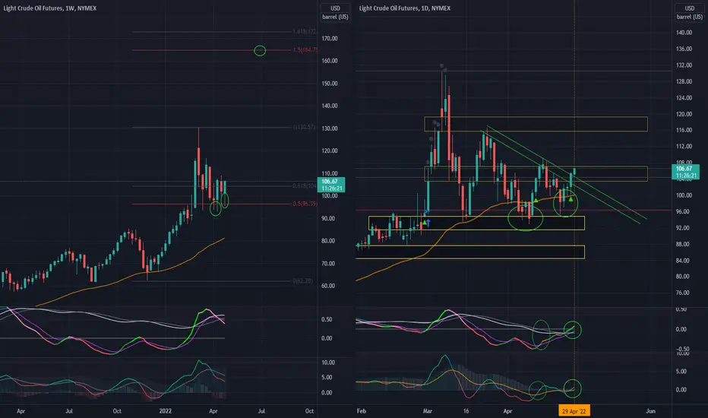Click the Feb label on daily time axis
The image size is (708, 418).
coord(362,410)
